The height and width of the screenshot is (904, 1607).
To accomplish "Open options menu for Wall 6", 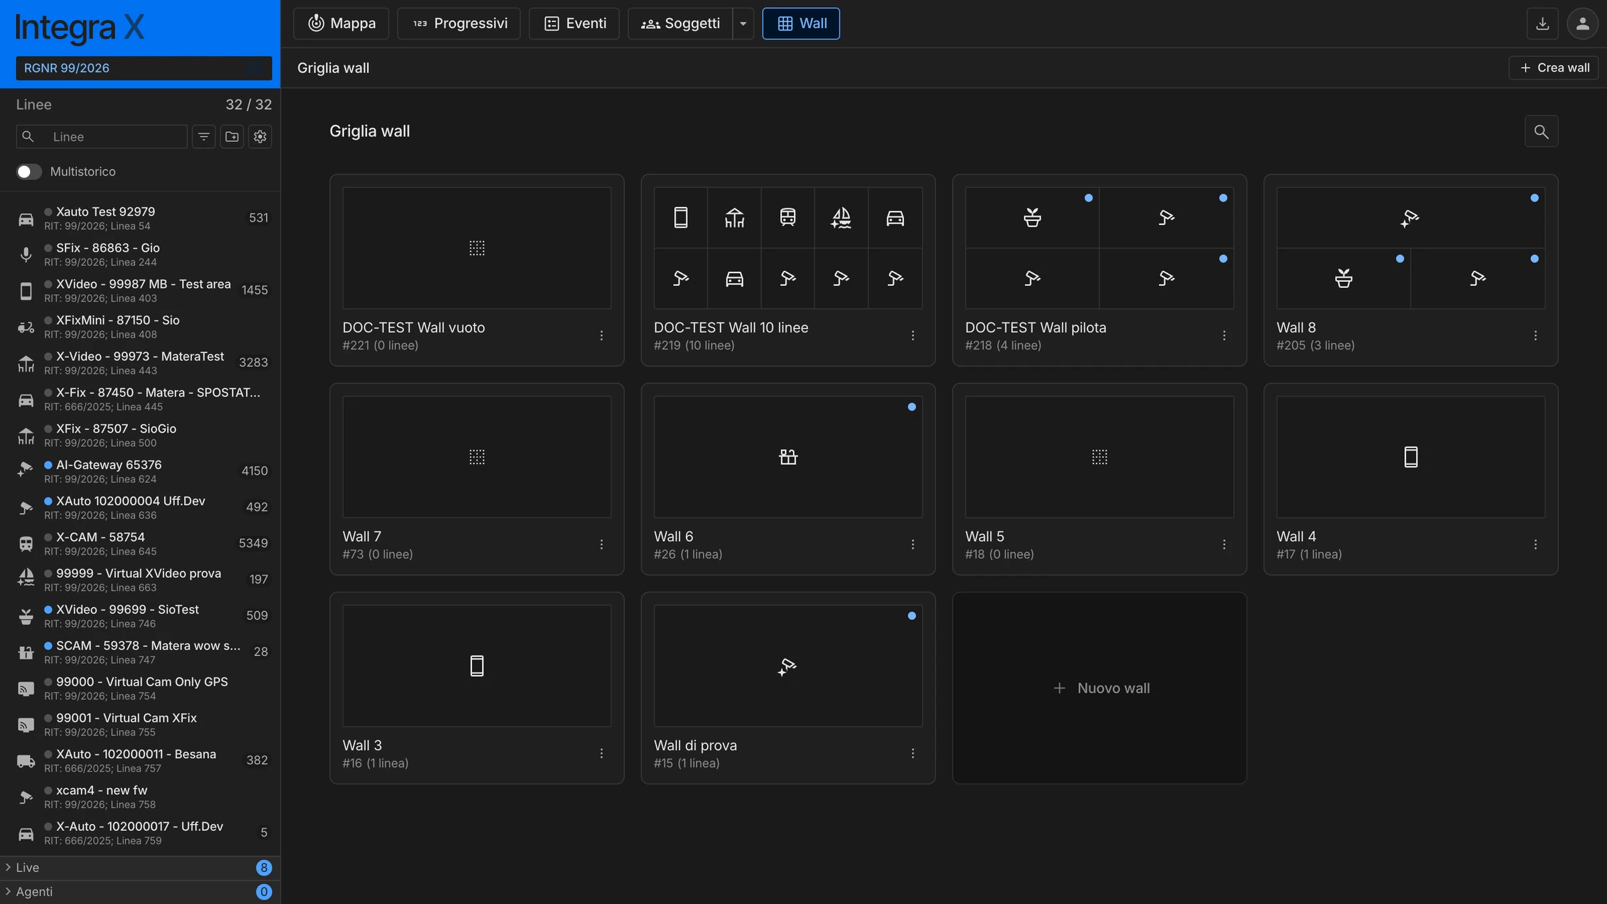I will click(913, 544).
